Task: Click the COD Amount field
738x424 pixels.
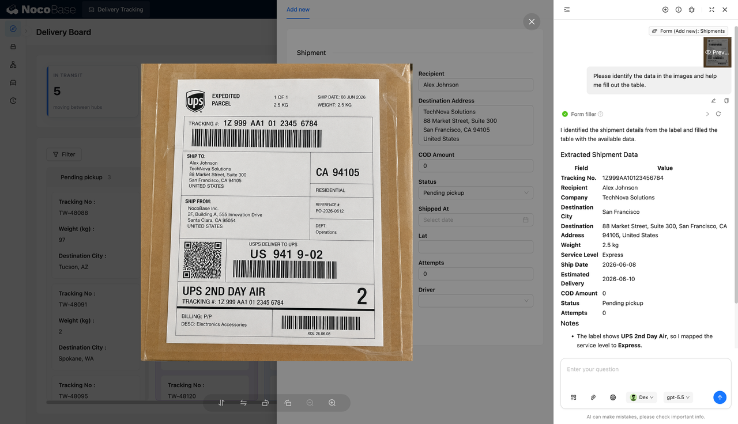Action: point(476,166)
